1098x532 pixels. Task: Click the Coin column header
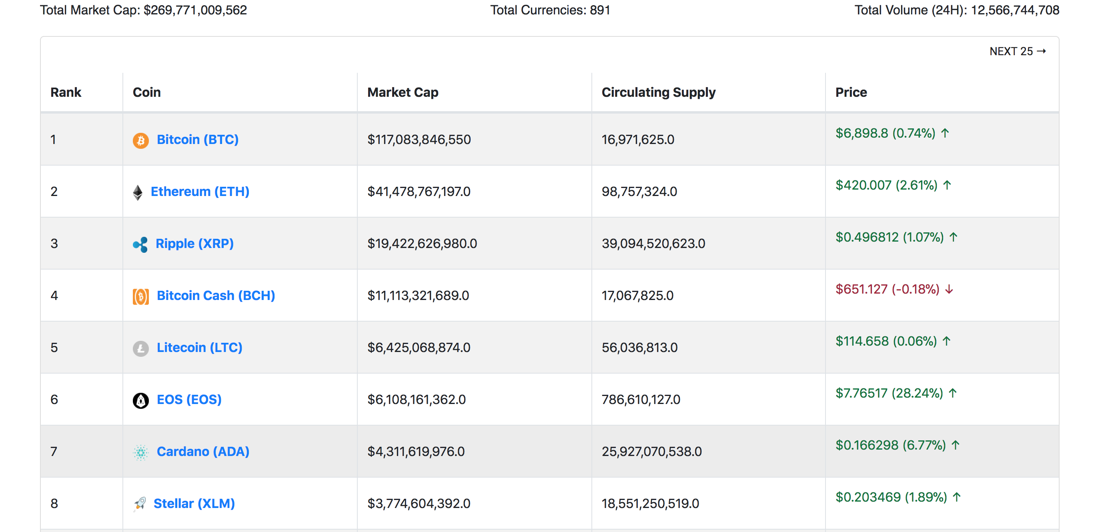pyautogui.click(x=146, y=92)
